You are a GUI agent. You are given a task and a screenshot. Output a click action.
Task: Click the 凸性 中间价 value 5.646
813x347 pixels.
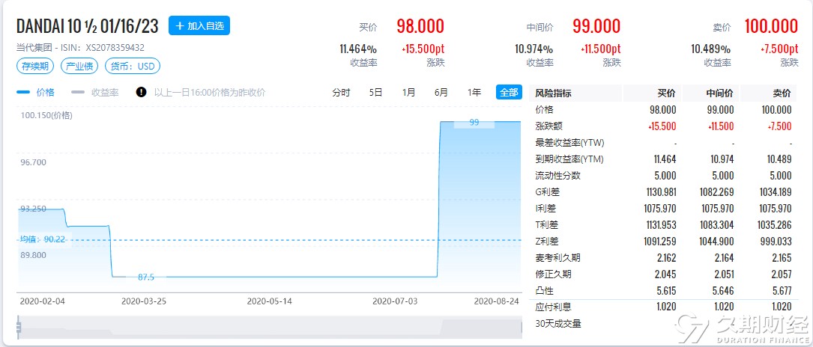coord(723,291)
